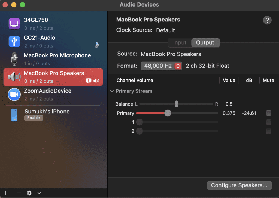279x198 pixels.
Task: Toggle mute checkbox for channel 1
Action: point(268,122)
